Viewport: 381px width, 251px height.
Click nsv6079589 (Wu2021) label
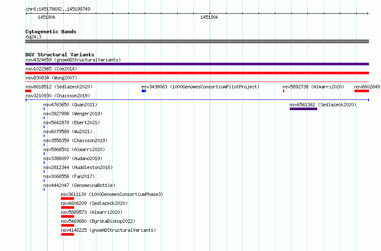coord(68,131)
